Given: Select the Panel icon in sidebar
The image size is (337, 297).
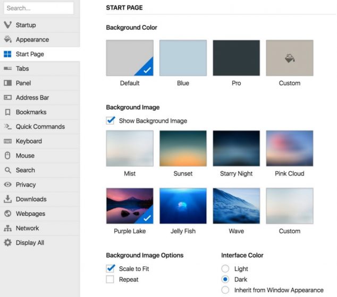Looking at the screenshot, I should 7,83.
